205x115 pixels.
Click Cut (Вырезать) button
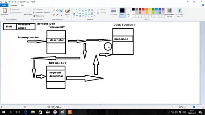tap(14, 9)
